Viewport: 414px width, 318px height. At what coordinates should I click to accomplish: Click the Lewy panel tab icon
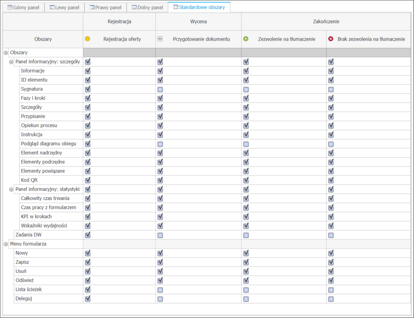click(52, 7)
